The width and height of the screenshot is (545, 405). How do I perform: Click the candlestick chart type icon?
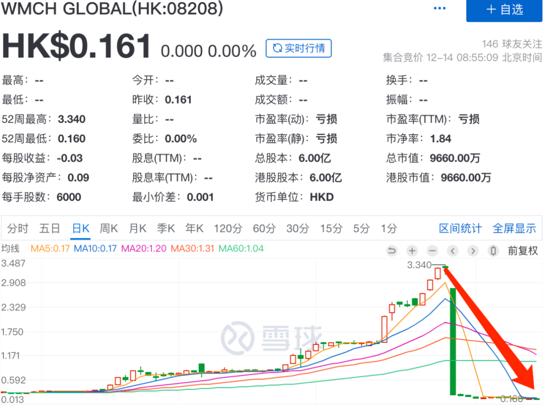(x=493, y=250)
